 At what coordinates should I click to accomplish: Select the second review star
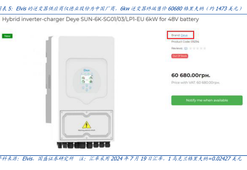[x=194, y=48]
